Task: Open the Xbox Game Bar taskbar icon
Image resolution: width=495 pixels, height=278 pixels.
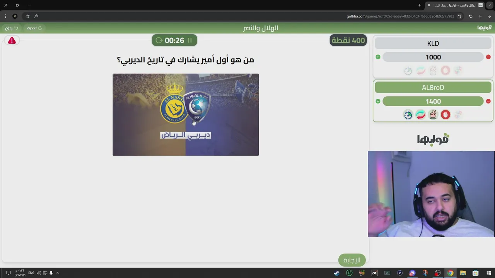Action: (387, 273)
